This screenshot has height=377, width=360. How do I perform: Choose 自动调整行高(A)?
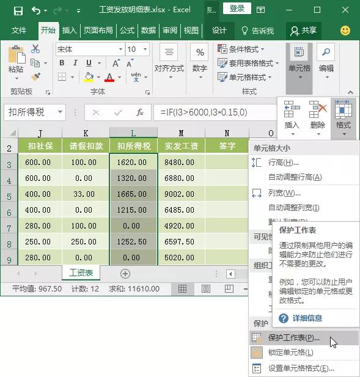click(304, 177)
